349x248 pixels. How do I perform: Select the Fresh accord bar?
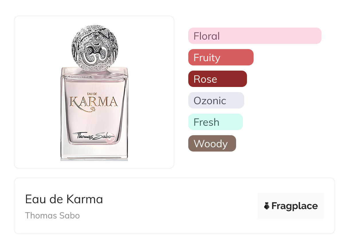[x=215, y=122]
